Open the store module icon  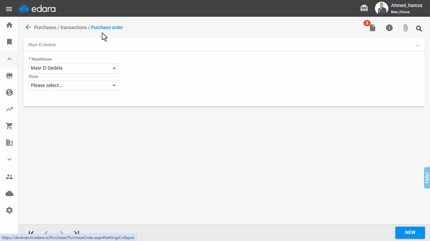click(x=9, y=76)
